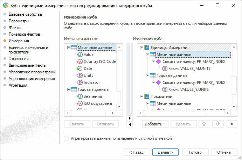Toggle Агрегировать данные по измерениям checkbox
The height and width of the screenshot is (160, 242).
[x=67, y=138]
